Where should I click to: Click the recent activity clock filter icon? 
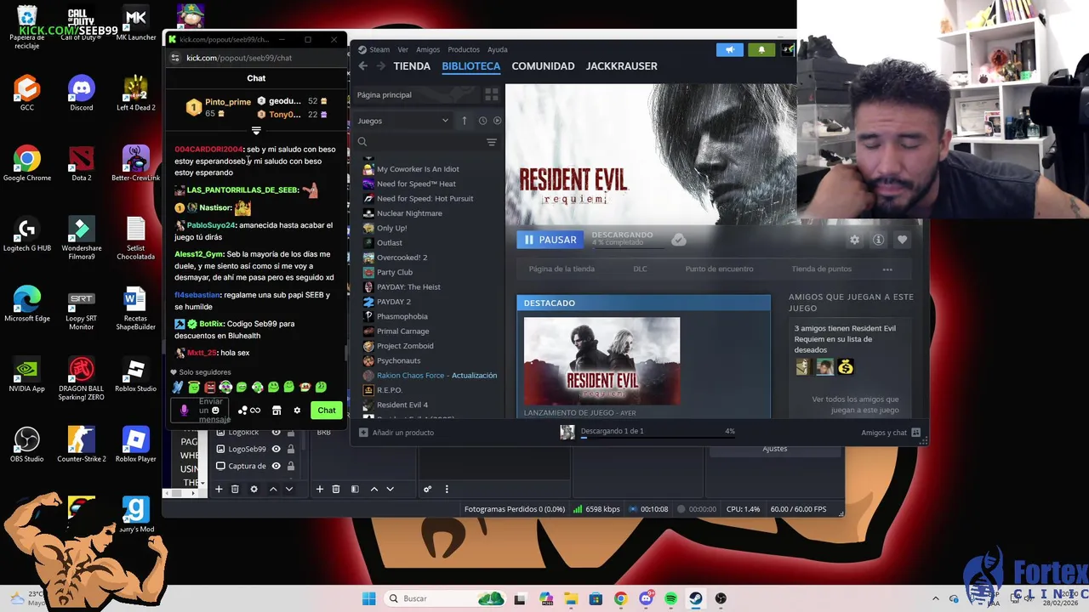(482, 121)
